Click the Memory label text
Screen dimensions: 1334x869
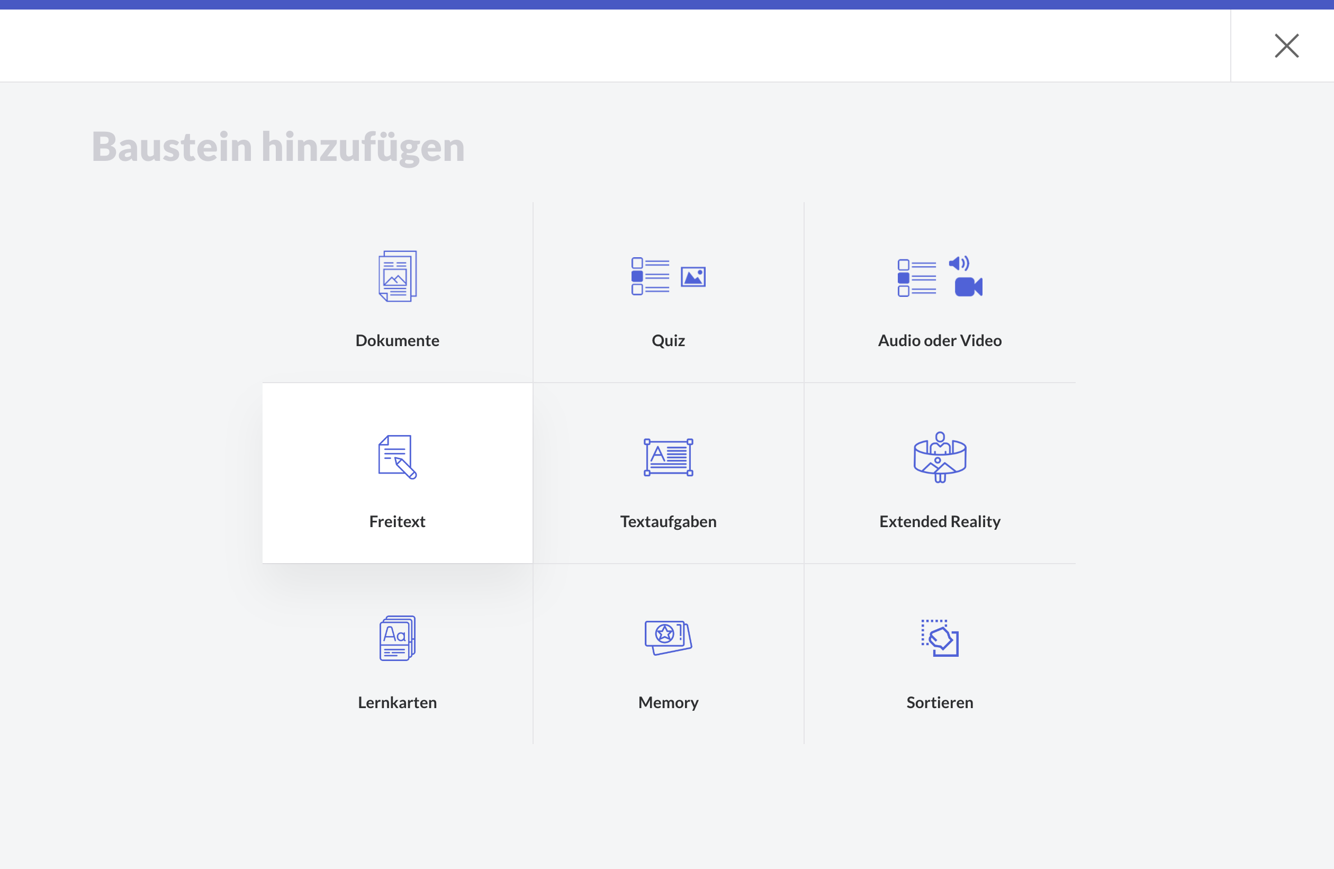coord(668,702)
